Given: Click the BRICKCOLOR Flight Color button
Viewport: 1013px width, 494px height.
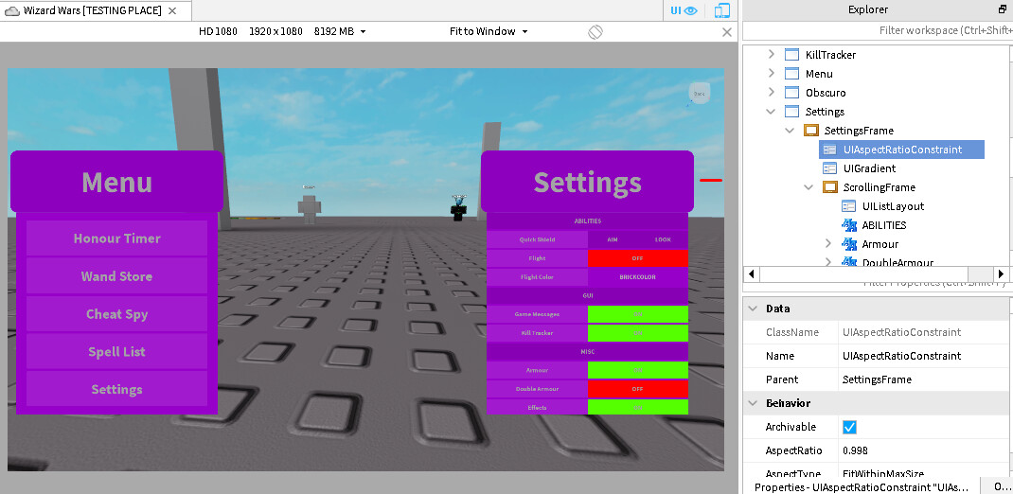Looking at the screenshot, I should click(638, 277).
